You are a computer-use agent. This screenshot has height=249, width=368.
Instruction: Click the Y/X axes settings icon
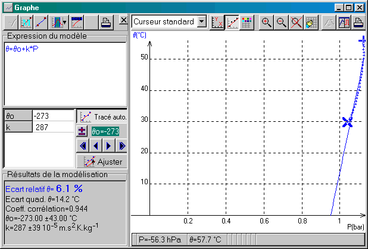[217, 23]
